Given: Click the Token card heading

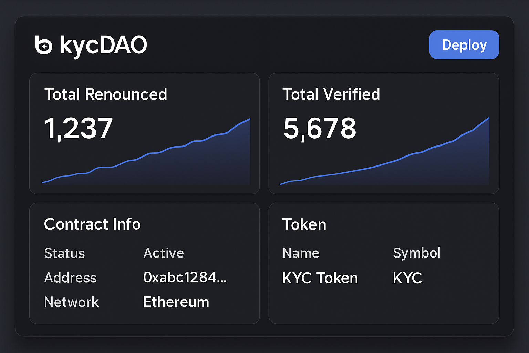Looking at the screenshot, I should tap(304, 224).
